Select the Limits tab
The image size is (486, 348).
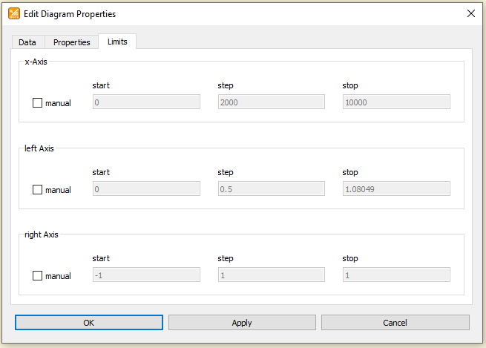click(117, 42)
